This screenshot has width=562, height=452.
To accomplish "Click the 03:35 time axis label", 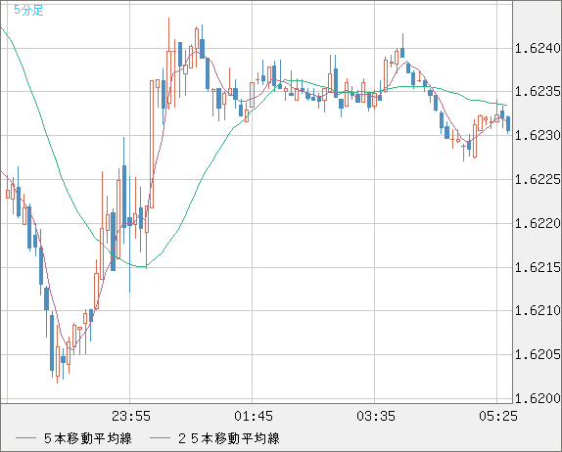I will tap(376, 416).
